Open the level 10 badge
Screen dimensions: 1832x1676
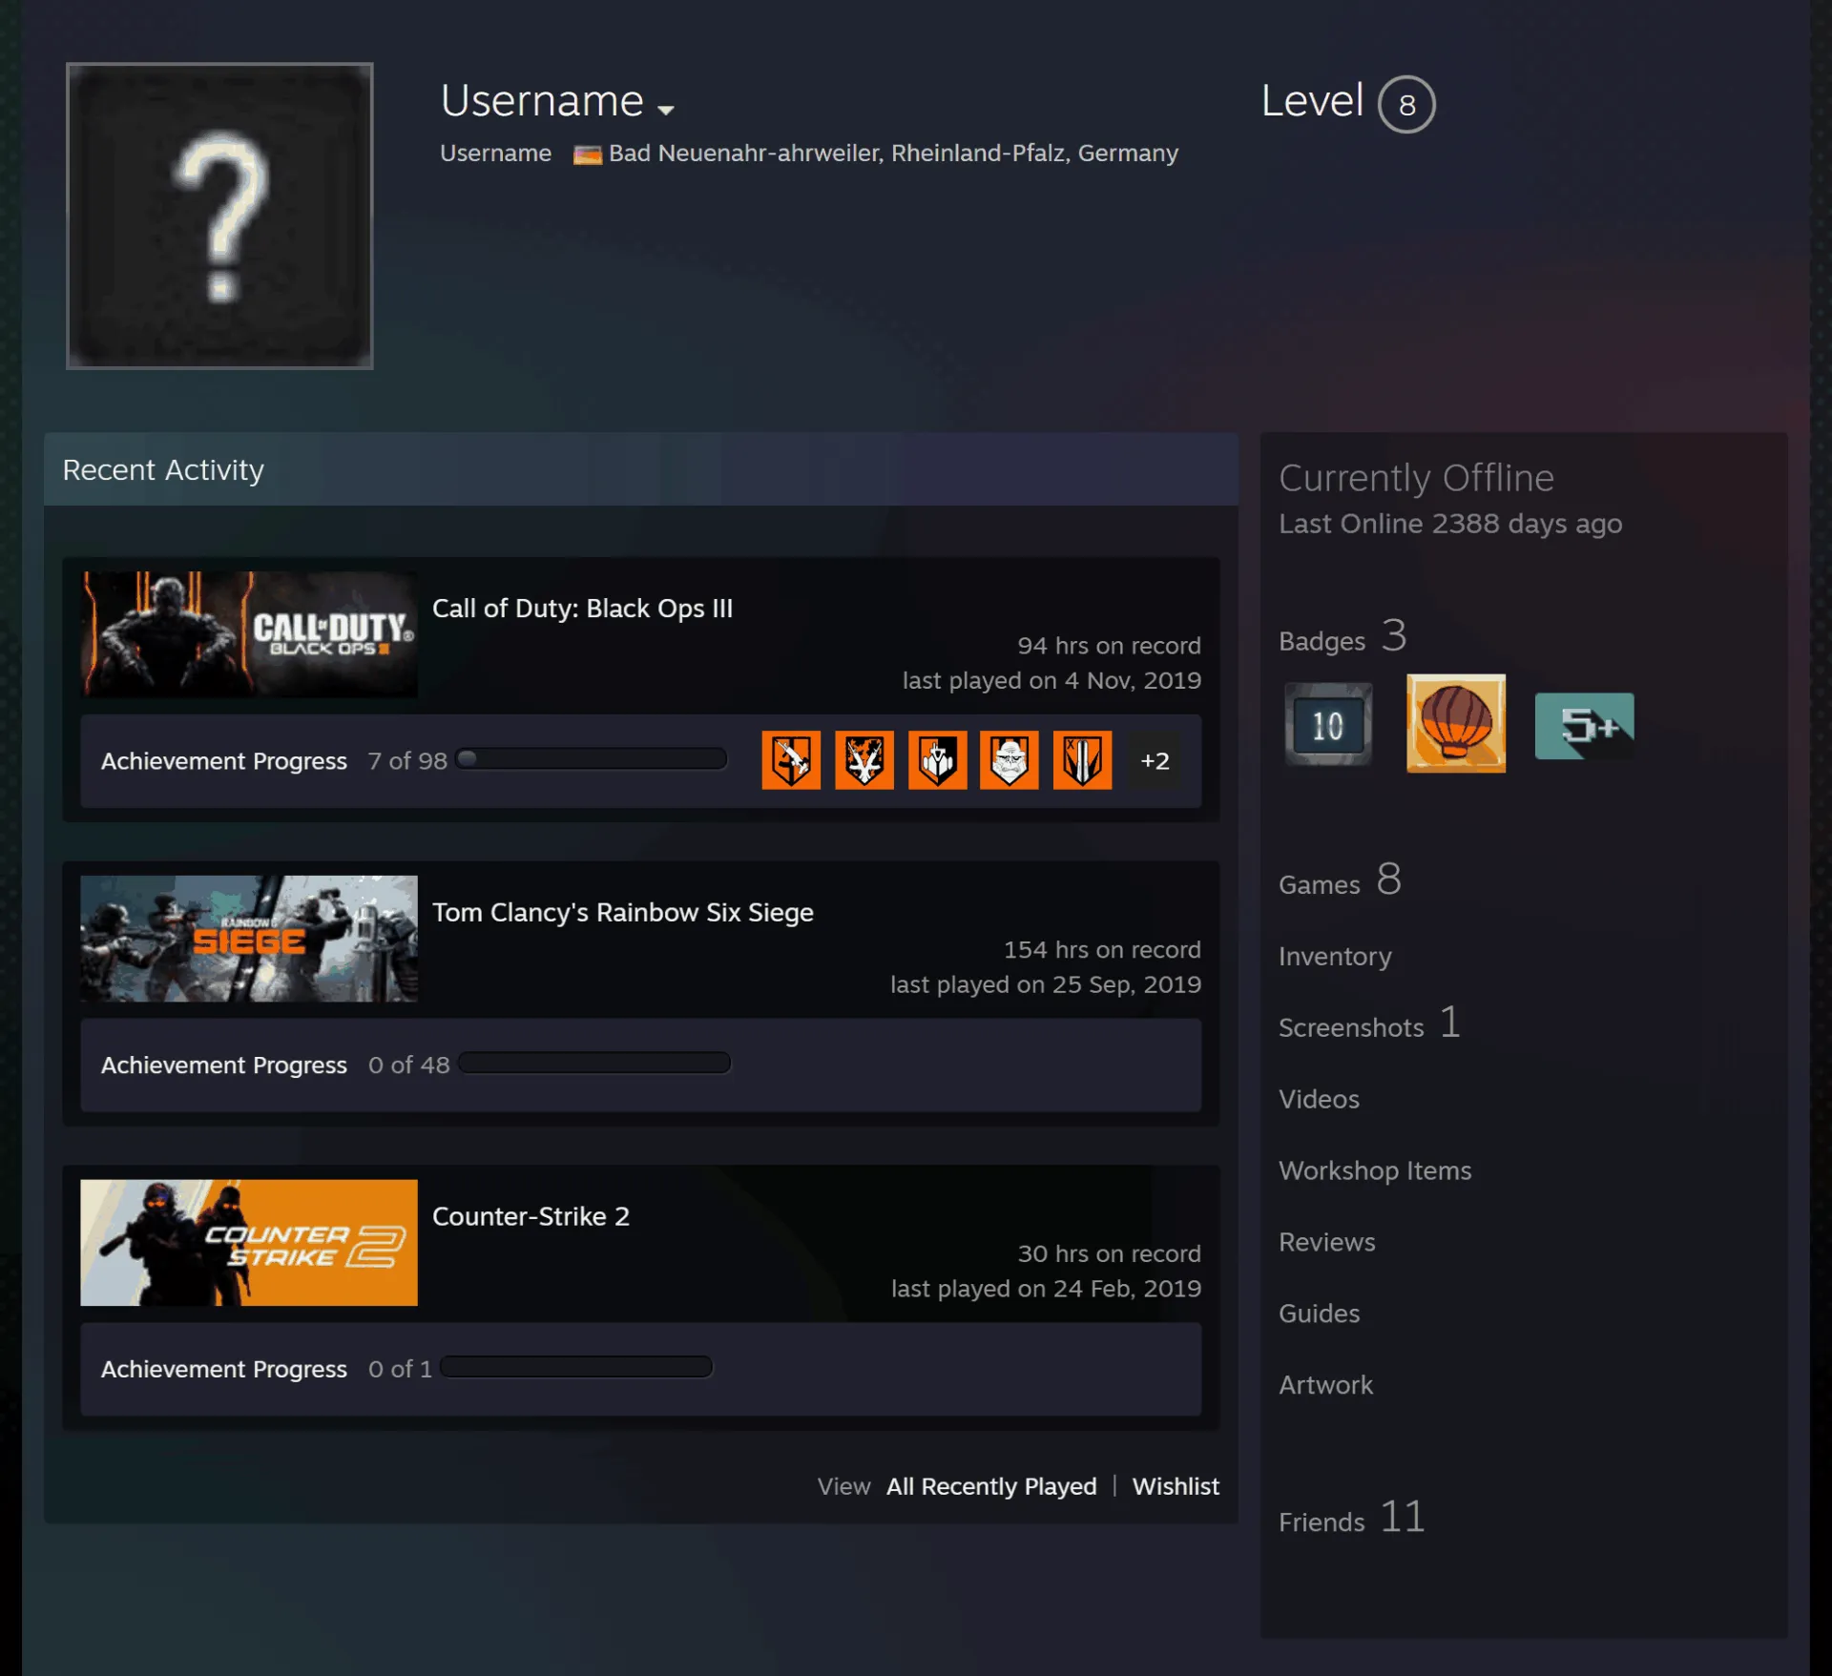click(x=1328, y=724)
